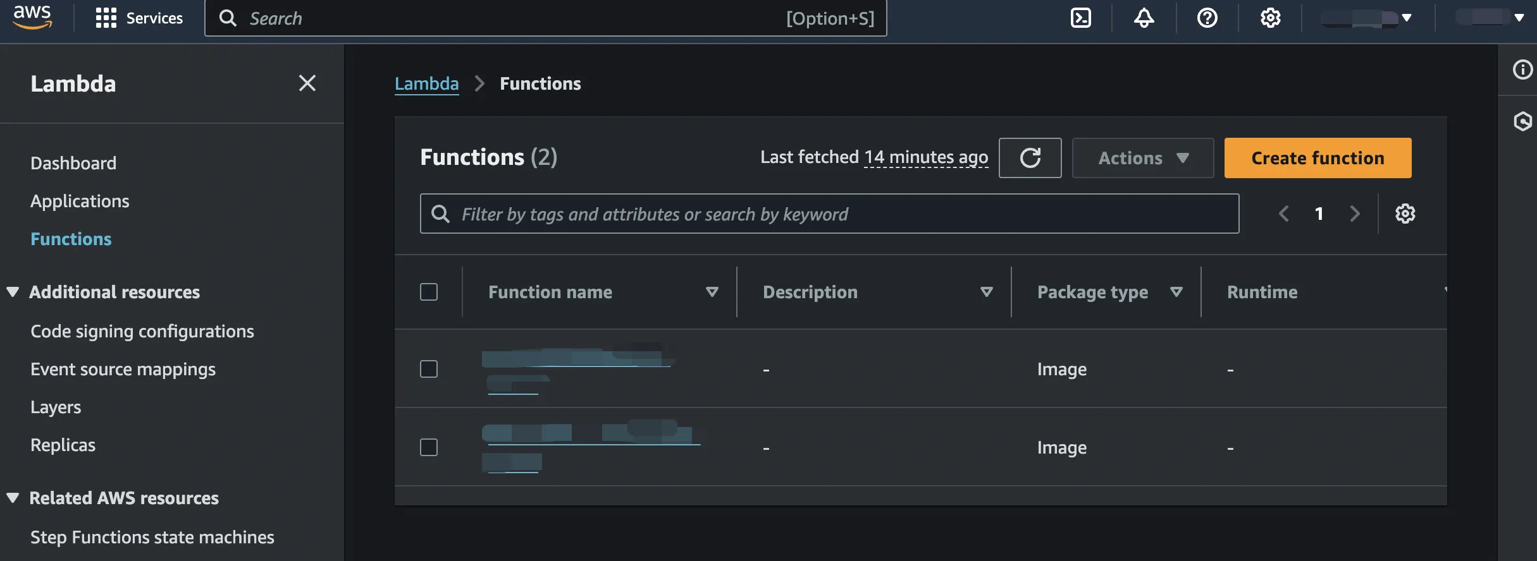Open the info panel icon
1537x561 pixels.
pos(1522,69)
